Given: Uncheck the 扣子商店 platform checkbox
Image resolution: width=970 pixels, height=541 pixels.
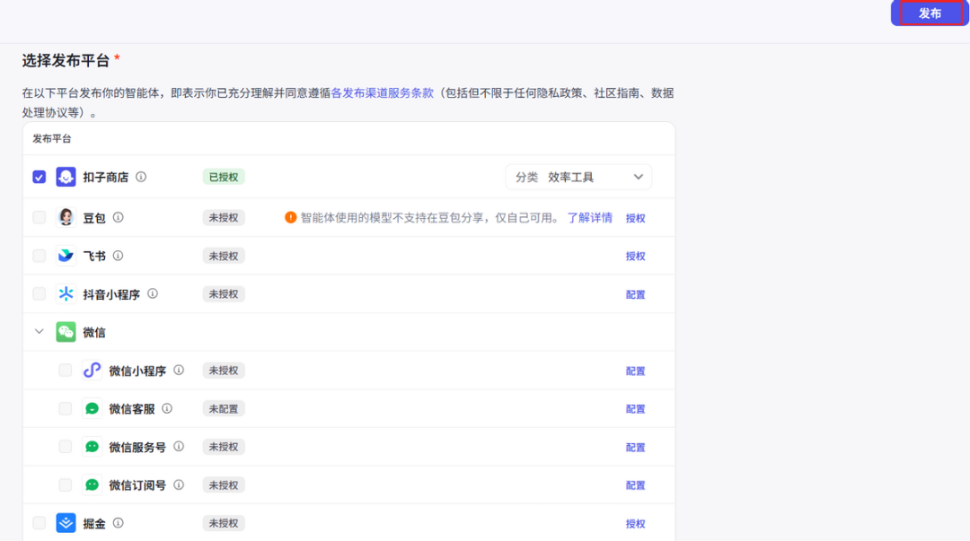Looking at the screenshot, I should (39, 177).
